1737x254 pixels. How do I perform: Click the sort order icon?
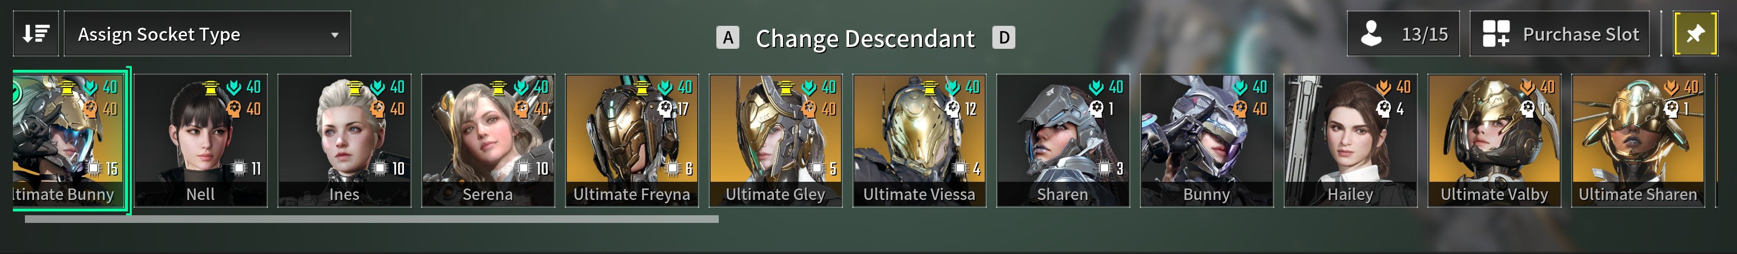[x=36, y=33]
